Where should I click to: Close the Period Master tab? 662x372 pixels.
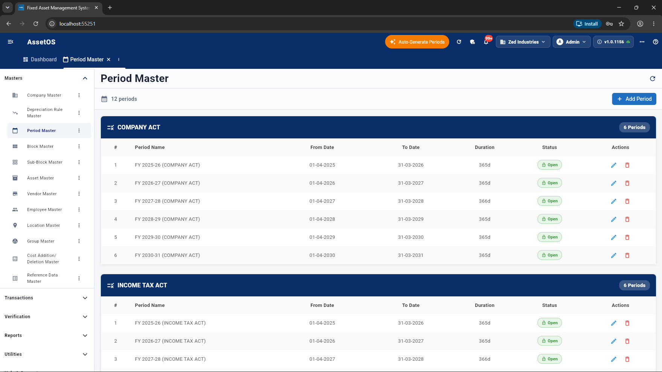[109, 59]
